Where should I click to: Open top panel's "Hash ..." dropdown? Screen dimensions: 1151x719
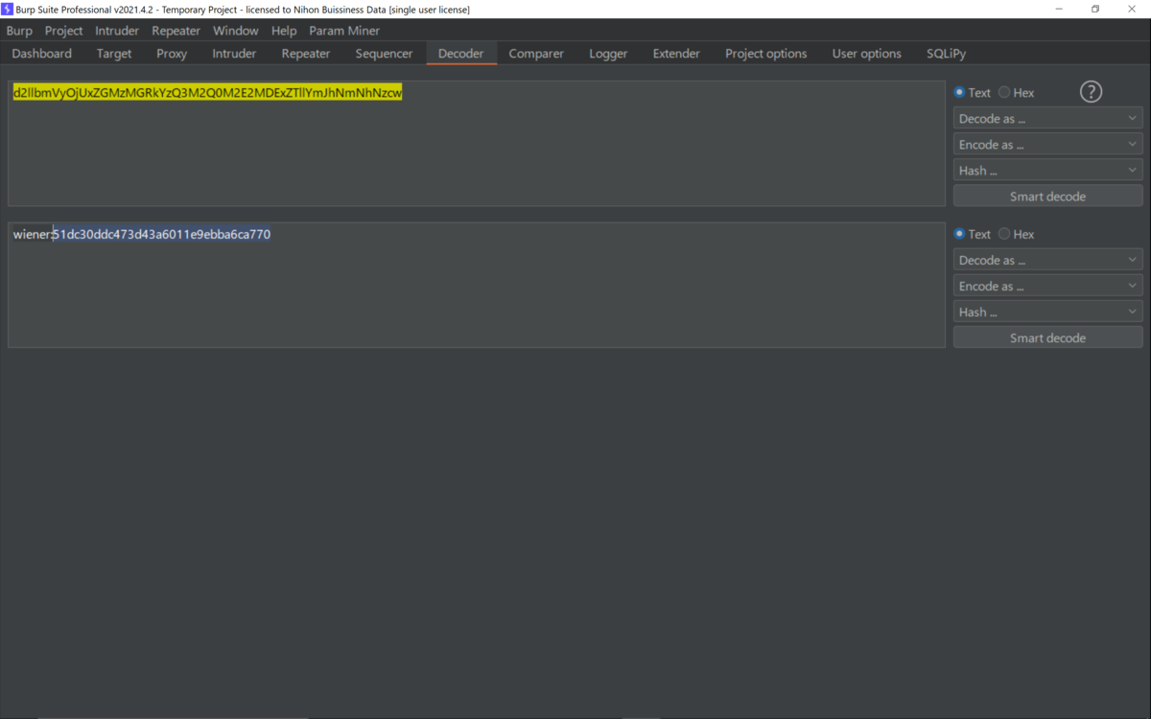pos(1047,171)
